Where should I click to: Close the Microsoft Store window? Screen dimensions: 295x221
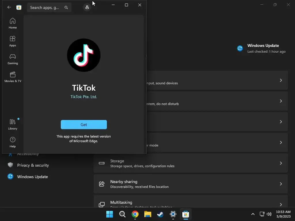(x=140, y=5)
